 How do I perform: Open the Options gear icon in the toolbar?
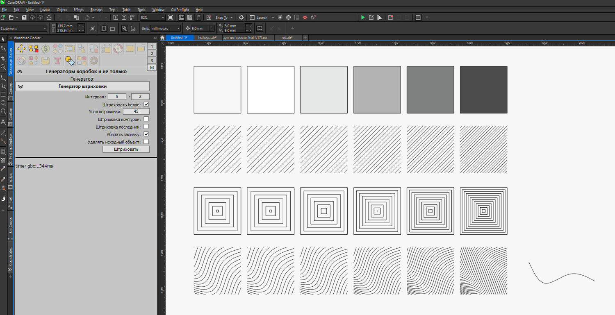pos(241,17)
